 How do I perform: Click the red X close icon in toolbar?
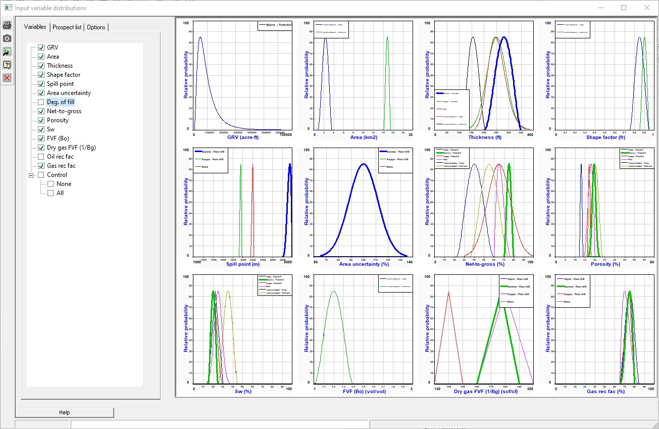7,78
